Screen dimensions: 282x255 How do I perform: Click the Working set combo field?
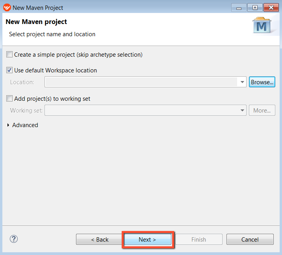145,110
